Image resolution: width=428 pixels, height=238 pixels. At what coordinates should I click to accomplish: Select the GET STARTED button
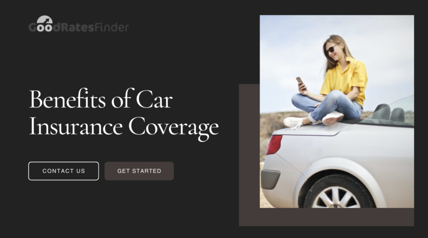pos(139,171)
